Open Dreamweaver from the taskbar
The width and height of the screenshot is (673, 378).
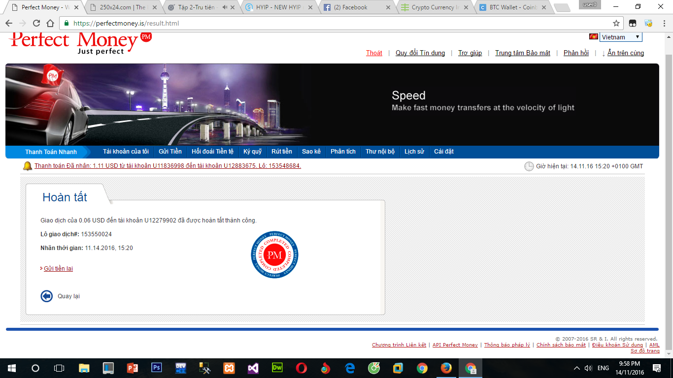(x=277, y=368)
